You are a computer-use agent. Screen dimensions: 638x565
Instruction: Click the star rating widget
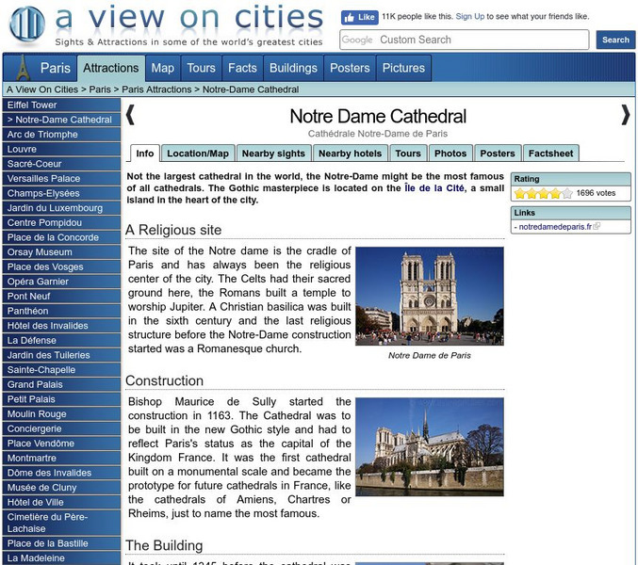543,193
